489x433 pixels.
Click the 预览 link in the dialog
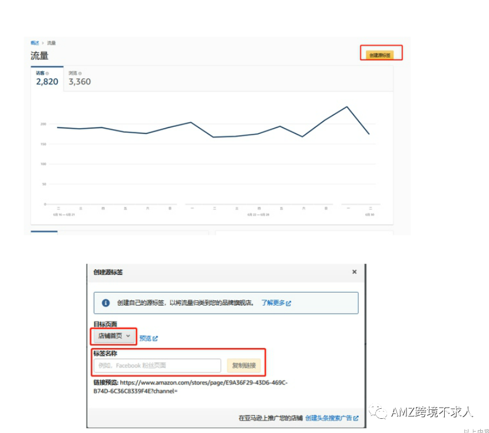(146, 337)
